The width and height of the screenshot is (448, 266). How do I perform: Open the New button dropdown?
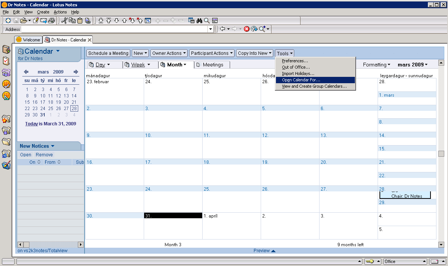[x=141, y=53]
